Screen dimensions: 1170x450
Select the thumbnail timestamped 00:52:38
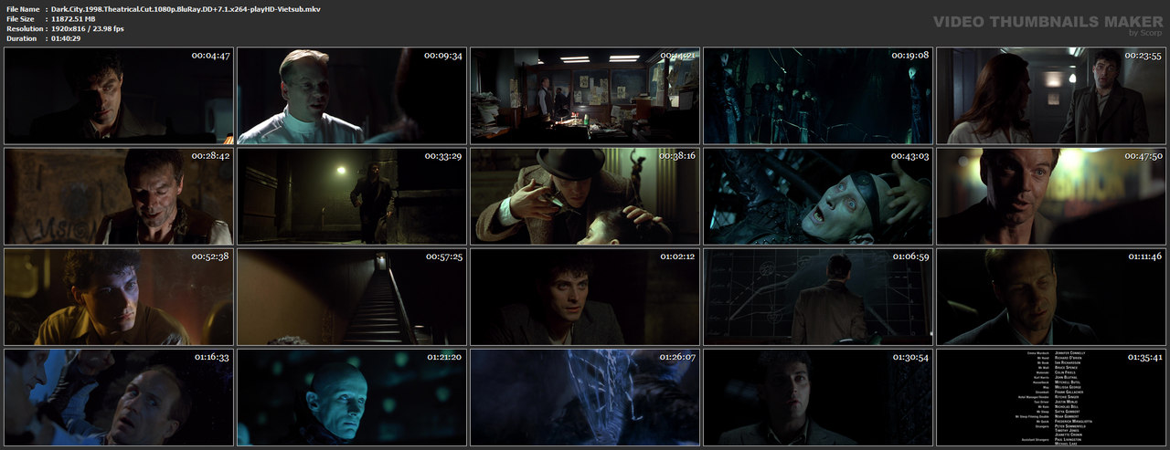[x=119, y=297]
